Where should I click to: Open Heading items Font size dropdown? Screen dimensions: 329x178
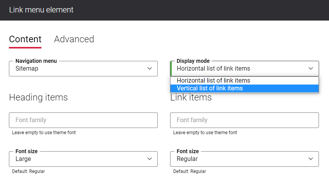[83, 159]
